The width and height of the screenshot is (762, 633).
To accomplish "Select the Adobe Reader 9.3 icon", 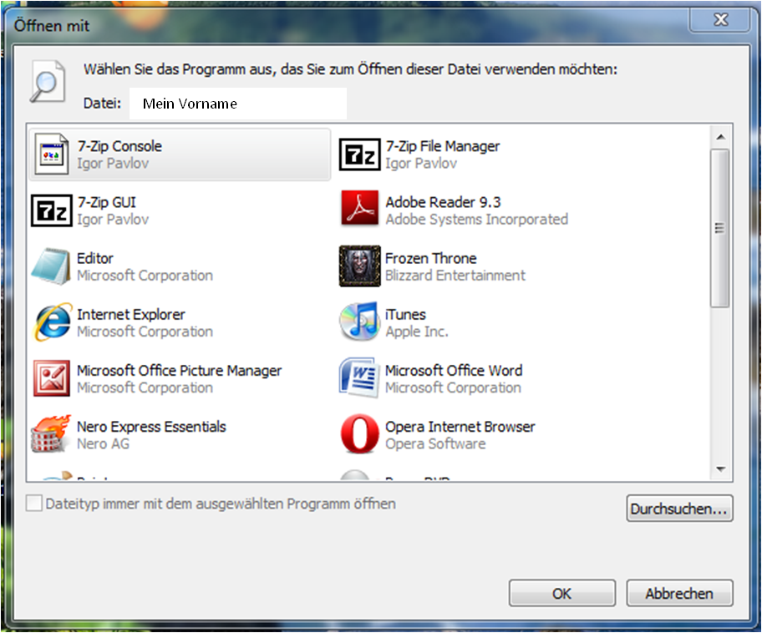I will [359, 209].
